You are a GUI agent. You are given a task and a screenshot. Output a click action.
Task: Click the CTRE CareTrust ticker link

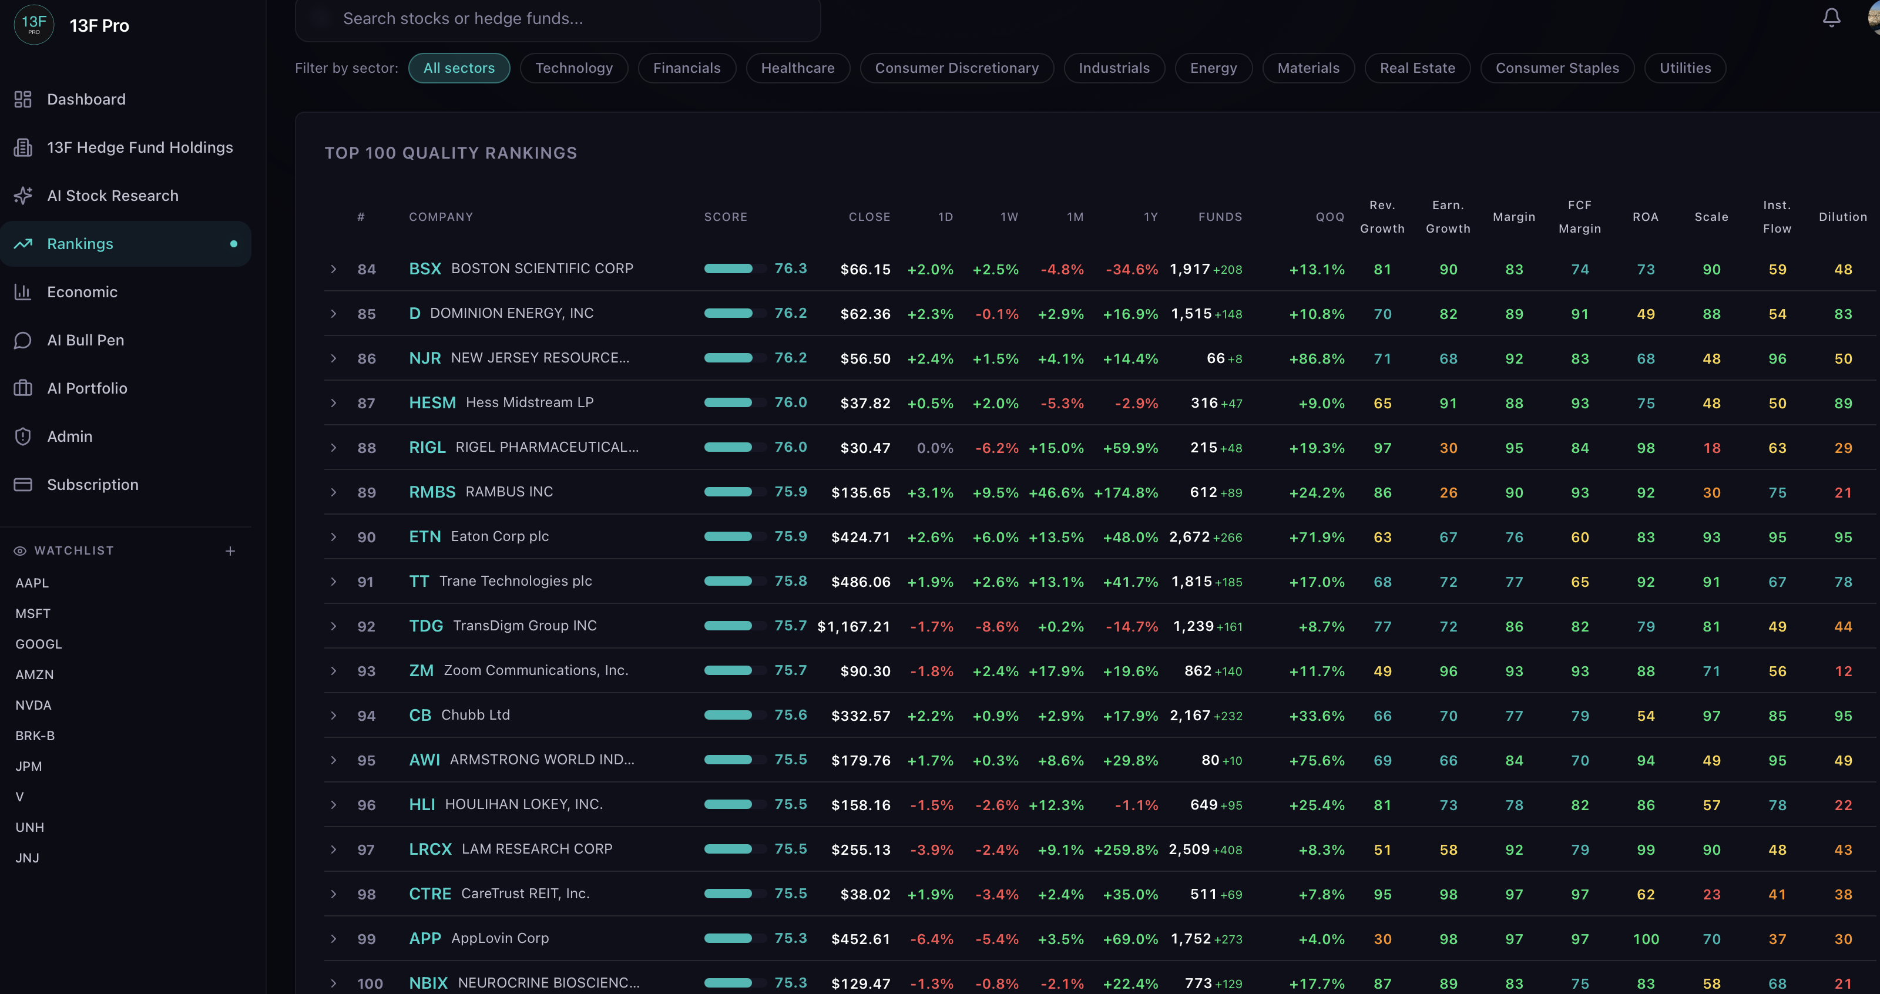tap(430, 894)
